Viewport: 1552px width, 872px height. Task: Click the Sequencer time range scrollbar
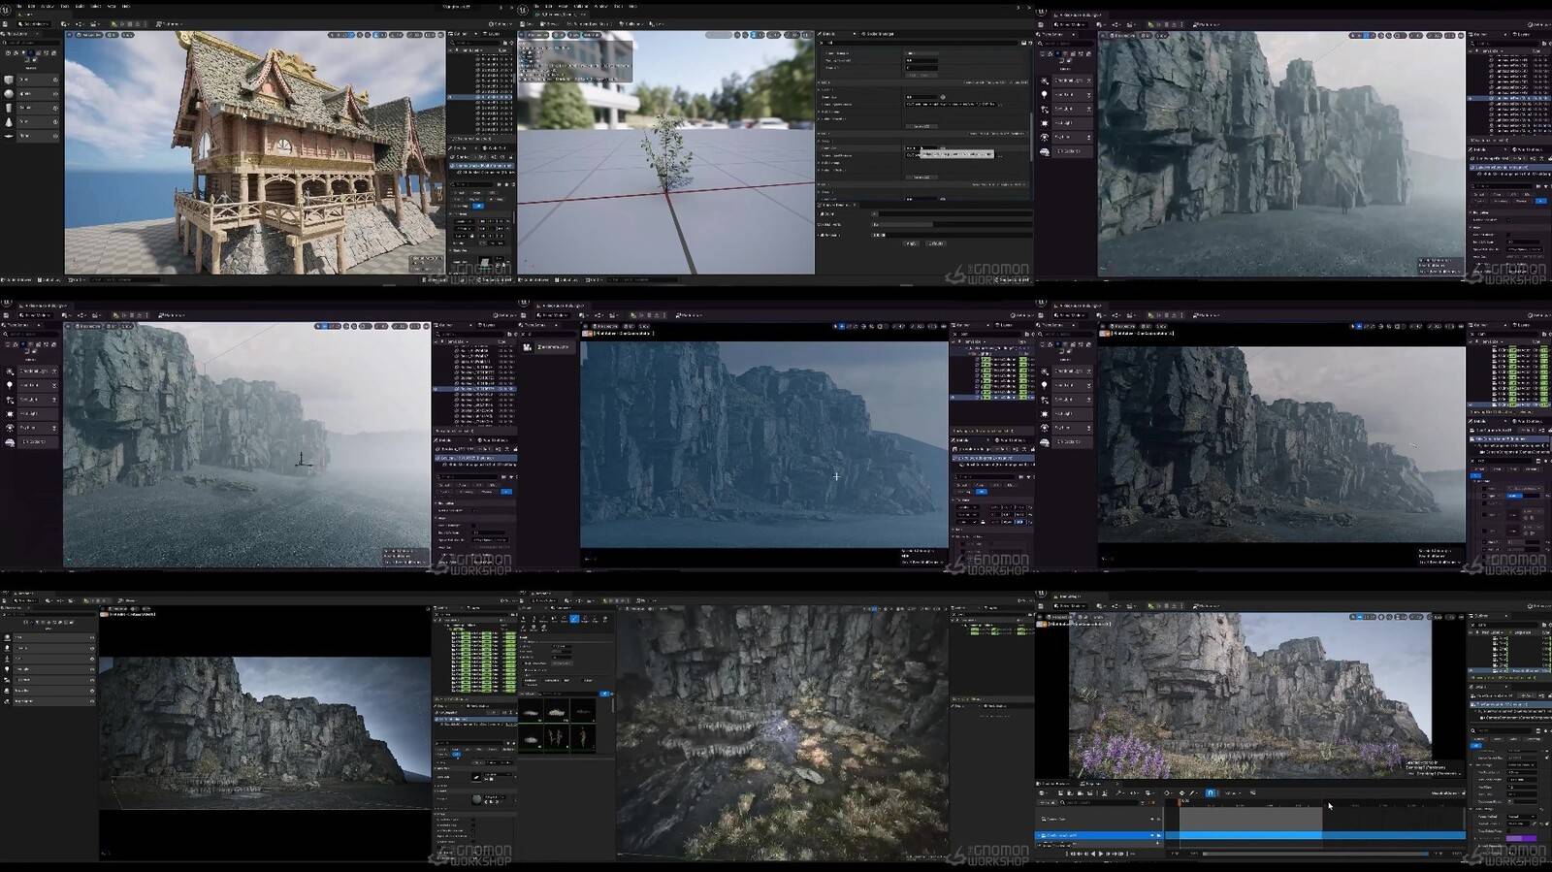pyautogui.click(x=1315, y=854)
